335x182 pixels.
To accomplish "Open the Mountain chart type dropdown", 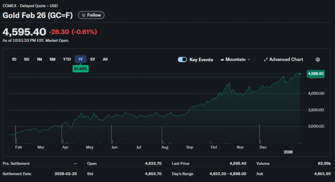I will click(x=235, y=59).
